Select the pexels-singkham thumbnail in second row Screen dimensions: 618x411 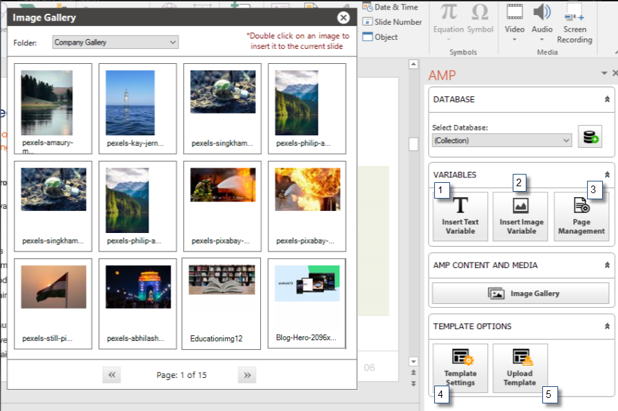click(x=53, y=206)
